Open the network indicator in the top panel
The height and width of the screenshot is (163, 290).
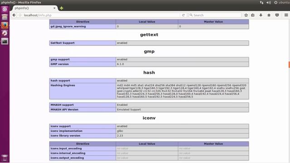(x=261, y=2)
